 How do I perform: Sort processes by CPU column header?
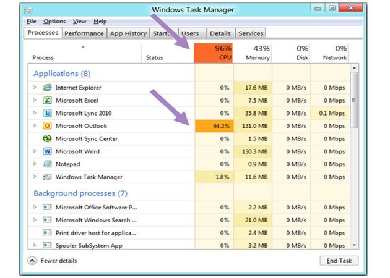[x=214, y=53]
